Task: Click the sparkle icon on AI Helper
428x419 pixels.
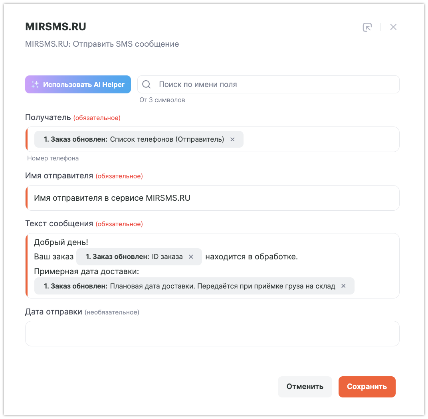Action: [35, 85]
